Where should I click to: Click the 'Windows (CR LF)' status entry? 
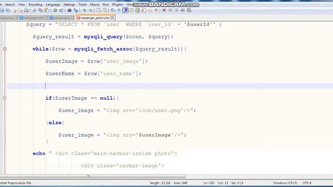point(285,183)
